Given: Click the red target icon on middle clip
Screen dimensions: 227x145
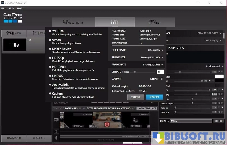Looking at the screenshot, I should pos(107,125).
